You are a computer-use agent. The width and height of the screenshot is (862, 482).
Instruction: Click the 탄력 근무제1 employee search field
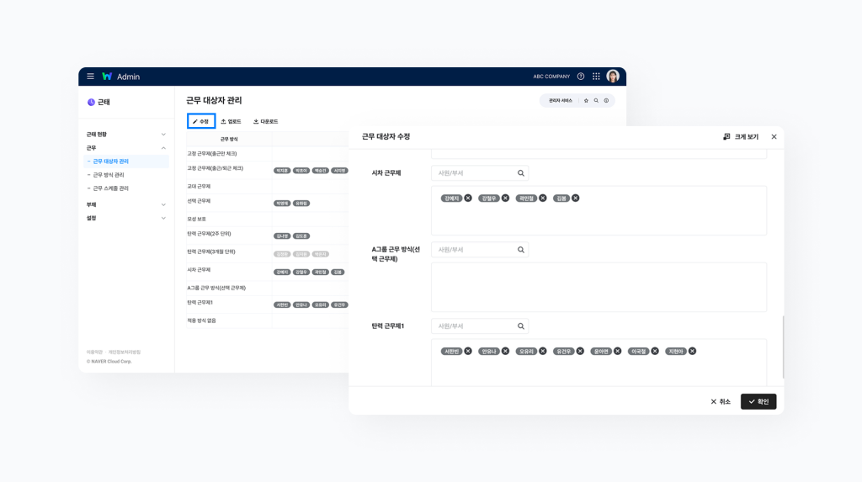tap(471, 326)
